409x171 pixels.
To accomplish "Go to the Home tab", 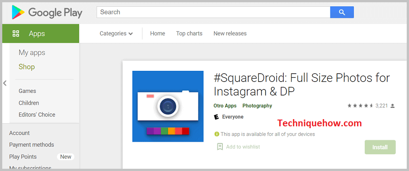I will [158, 33].
